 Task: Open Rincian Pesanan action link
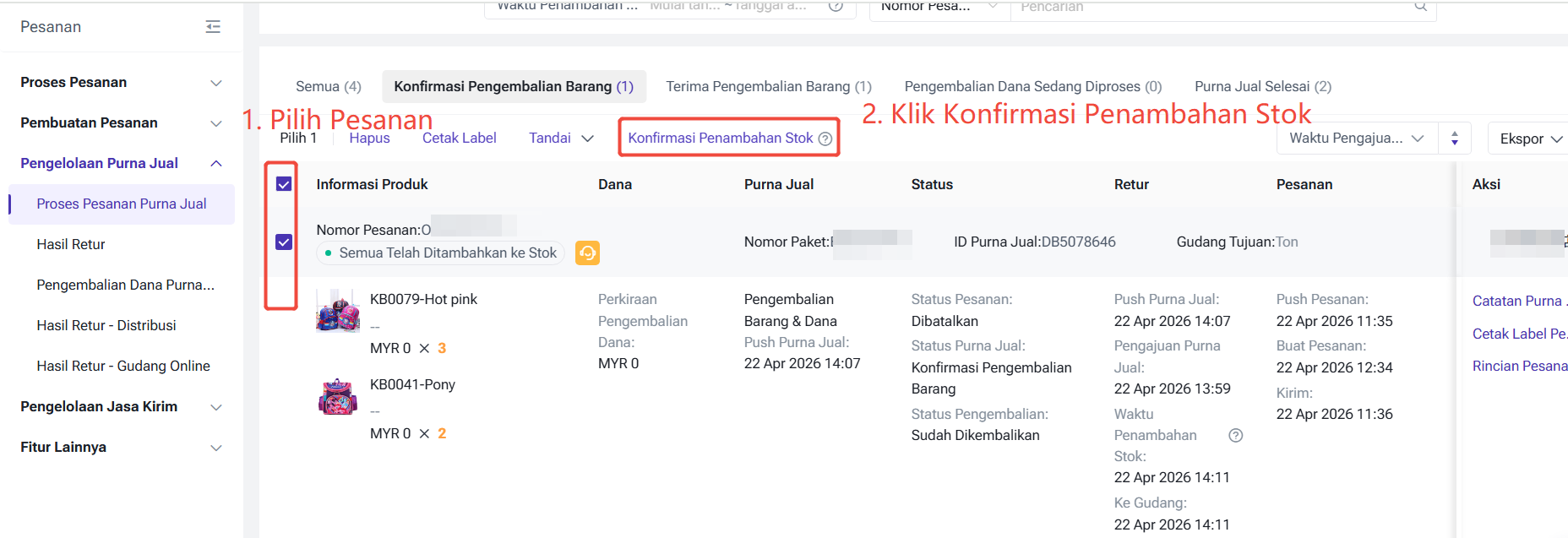point(1519,367)
